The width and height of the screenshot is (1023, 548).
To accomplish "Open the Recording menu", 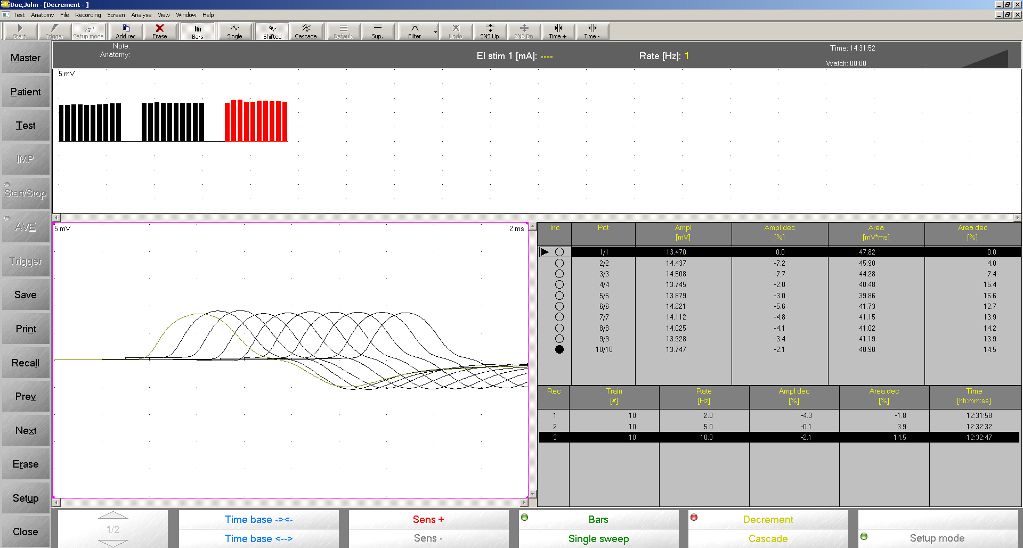I will click(88, 15).
